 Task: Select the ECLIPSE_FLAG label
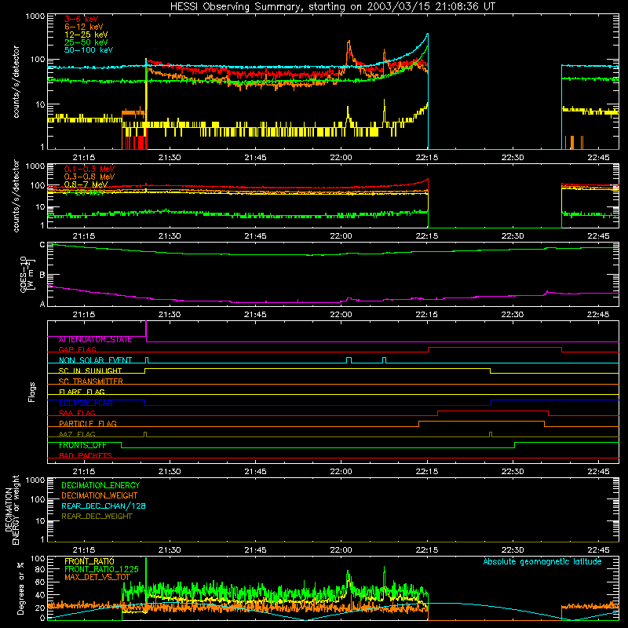[x=86, y=403]
